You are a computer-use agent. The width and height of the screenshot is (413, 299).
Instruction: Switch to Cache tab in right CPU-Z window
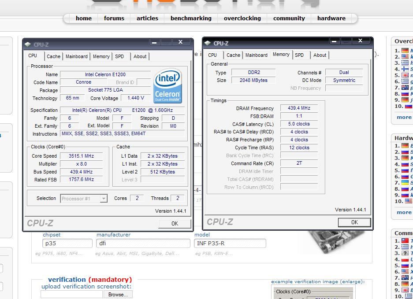(233, 55)
